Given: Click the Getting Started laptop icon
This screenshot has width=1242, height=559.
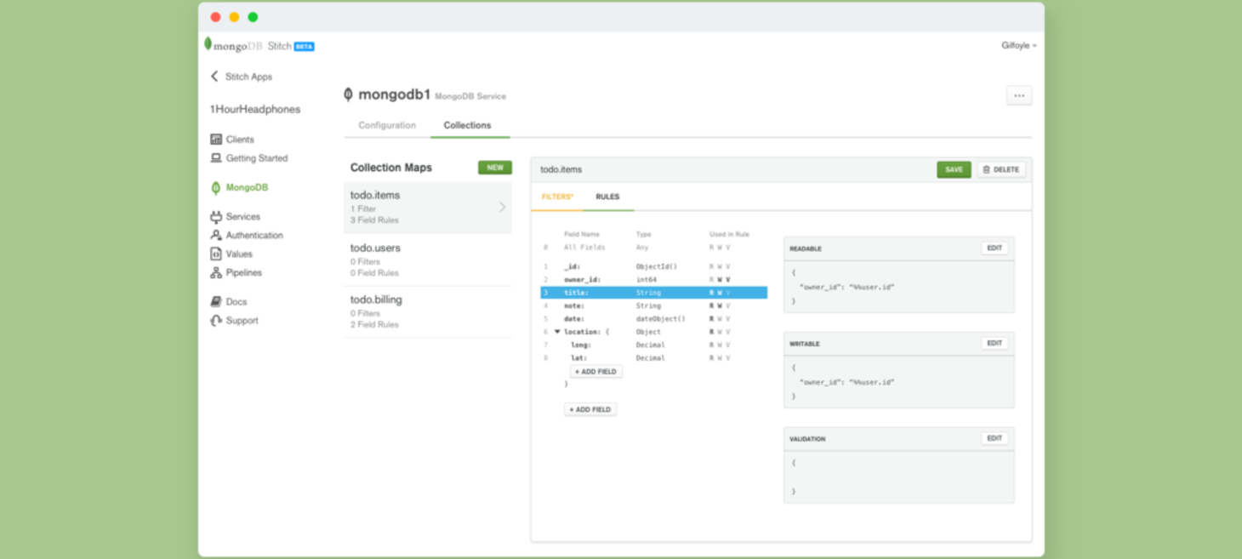Looking at the screenshot, I should [x=216, y=158].
